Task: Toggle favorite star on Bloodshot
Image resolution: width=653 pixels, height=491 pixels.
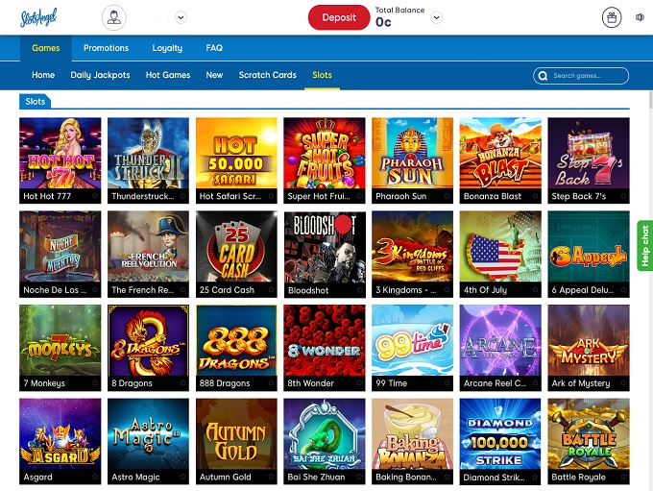Action: pos(359,290)
